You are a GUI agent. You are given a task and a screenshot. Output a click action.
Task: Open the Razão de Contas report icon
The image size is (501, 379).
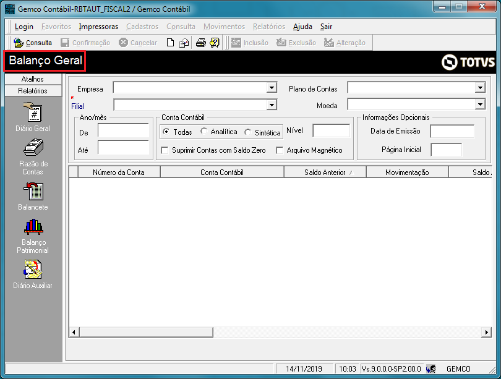coord(33,148)
